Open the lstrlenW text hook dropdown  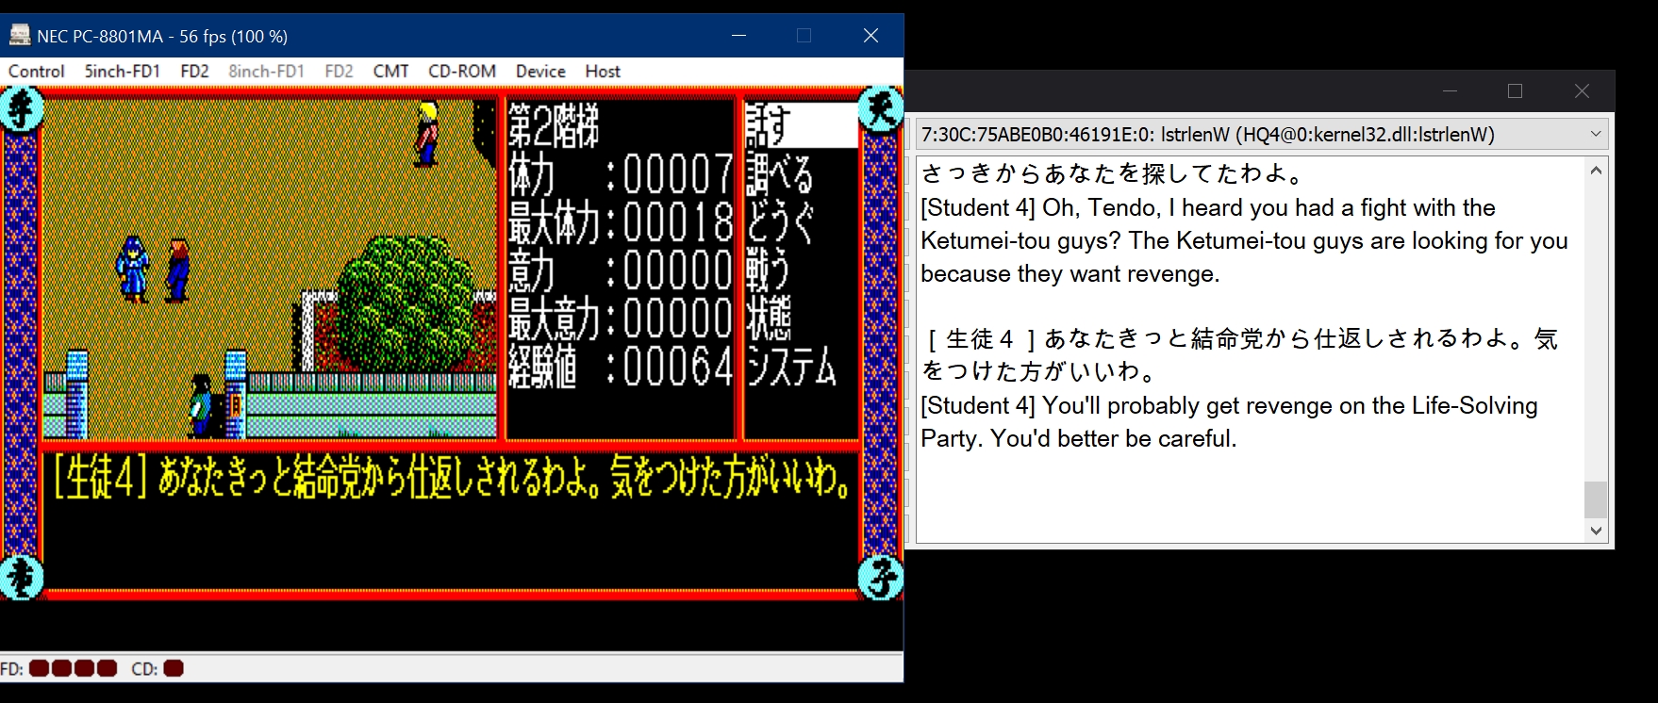tap(1262, 135)
